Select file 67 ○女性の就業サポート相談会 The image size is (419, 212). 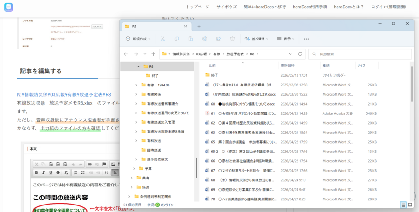click(243, 171)
